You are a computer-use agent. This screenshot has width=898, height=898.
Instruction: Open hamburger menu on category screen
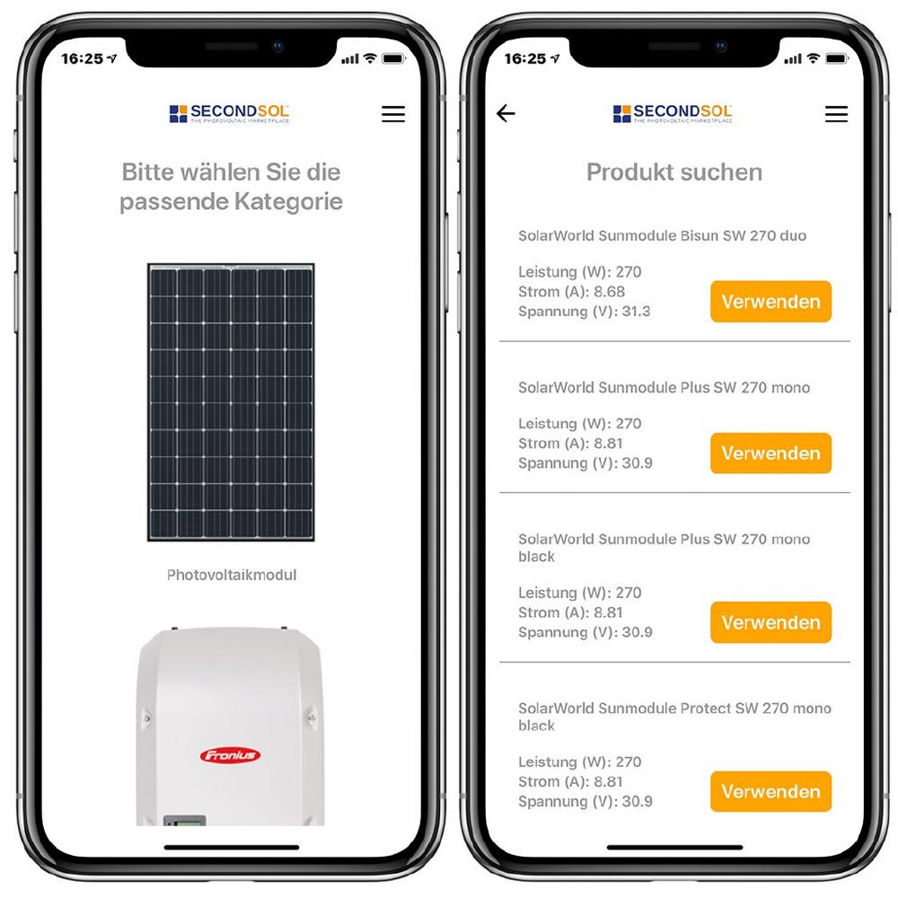tap(393, 113)
